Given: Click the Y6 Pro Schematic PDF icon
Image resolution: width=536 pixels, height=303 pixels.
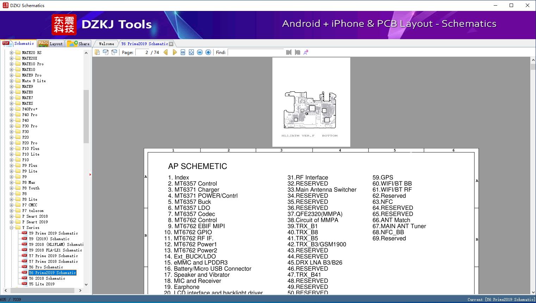Looking at the screenshot, I should [x=24, y=267].
